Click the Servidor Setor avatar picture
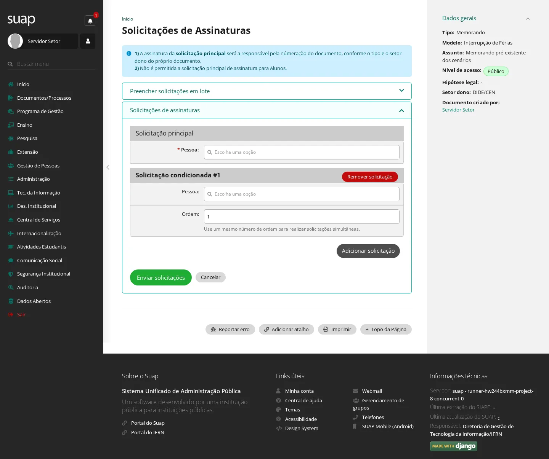This screenshot has height=459, width=549. click(15, 41)
